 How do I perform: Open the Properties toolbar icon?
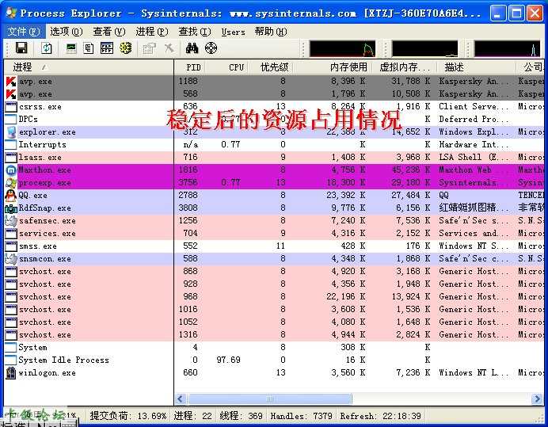[x=149, y=48]
